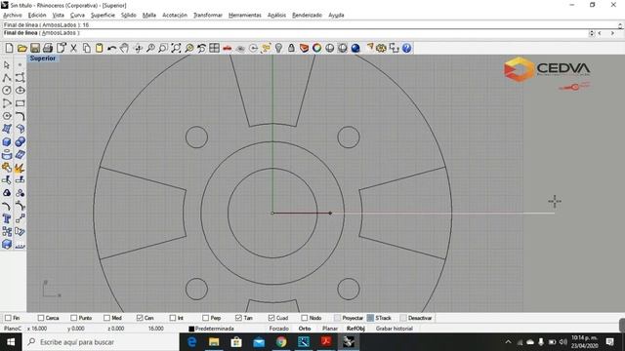
Task: Click the Superior viewport title
Action: (43, 58)
